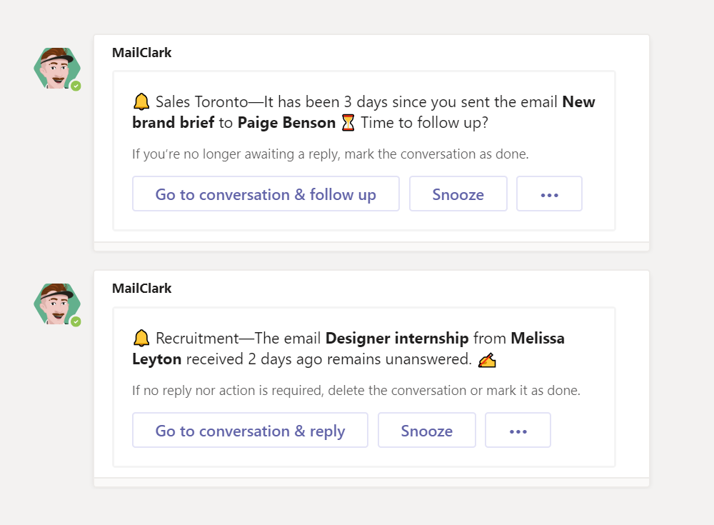Click green status badge on second MailClark avatar
The image size is (714, 525).
76,321
